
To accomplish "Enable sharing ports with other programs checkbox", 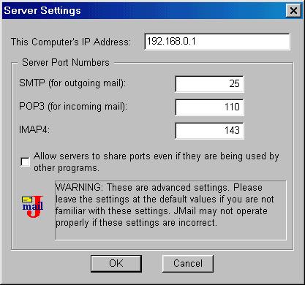I will pos(26,162).
